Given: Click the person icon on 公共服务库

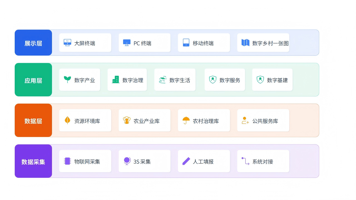Looking at the screenshot, I should pyautogui.click(x=245, y=120).
